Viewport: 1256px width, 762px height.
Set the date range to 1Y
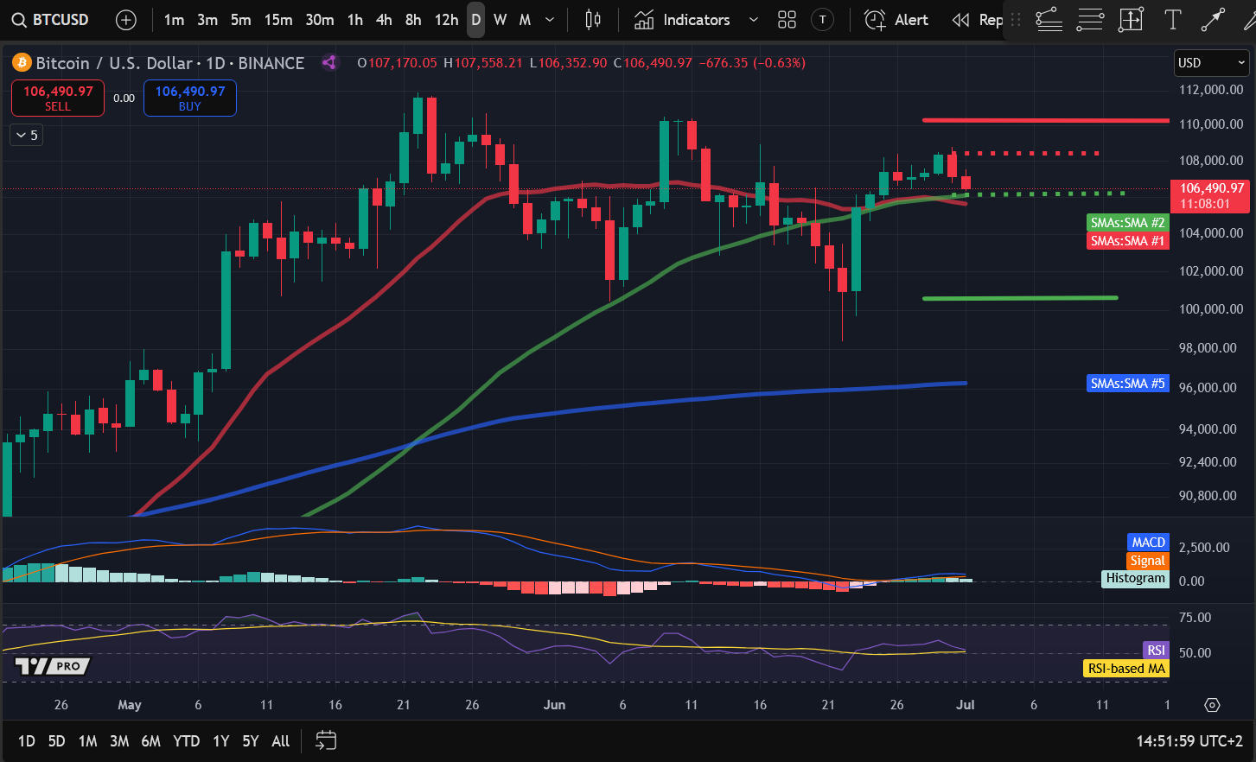point(221,741)
